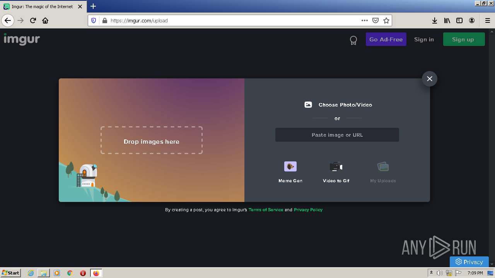Bookmark this page with the star icon
Screen dimensions: 495x278
coord(386,20)
